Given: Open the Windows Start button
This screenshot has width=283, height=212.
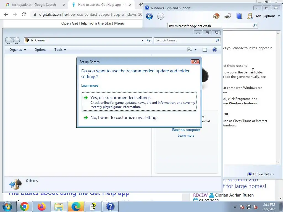Looking at the screenshot, I should click(7, 206).
